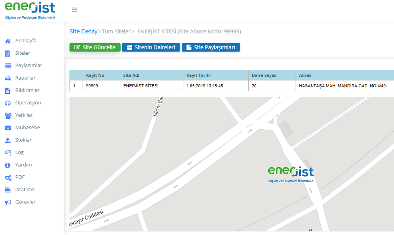
Task: Open Sitenin Daireleri button
Action: (x=151, y=47)
